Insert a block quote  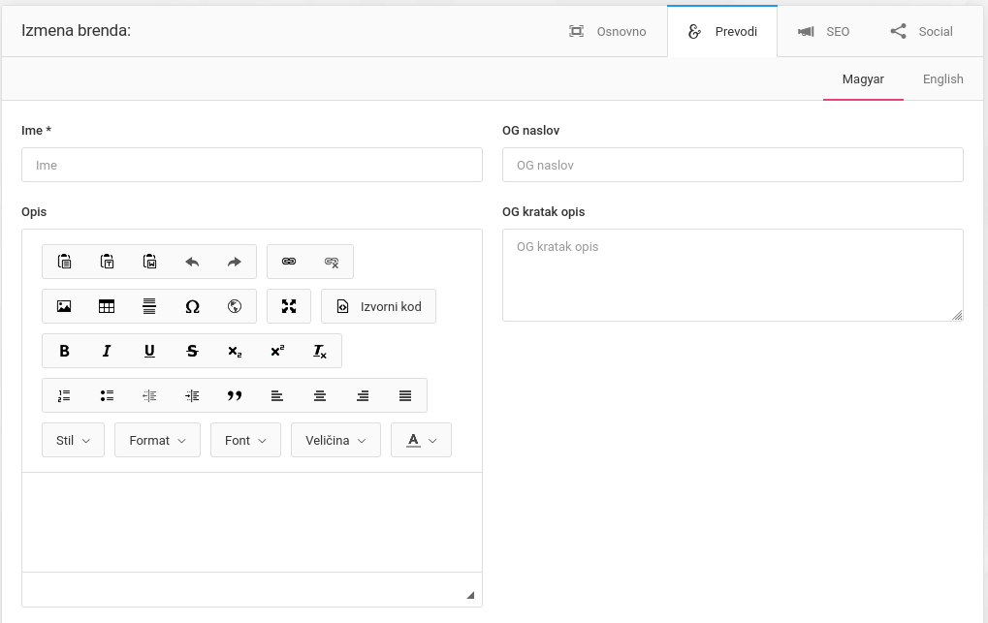point(235,395)
